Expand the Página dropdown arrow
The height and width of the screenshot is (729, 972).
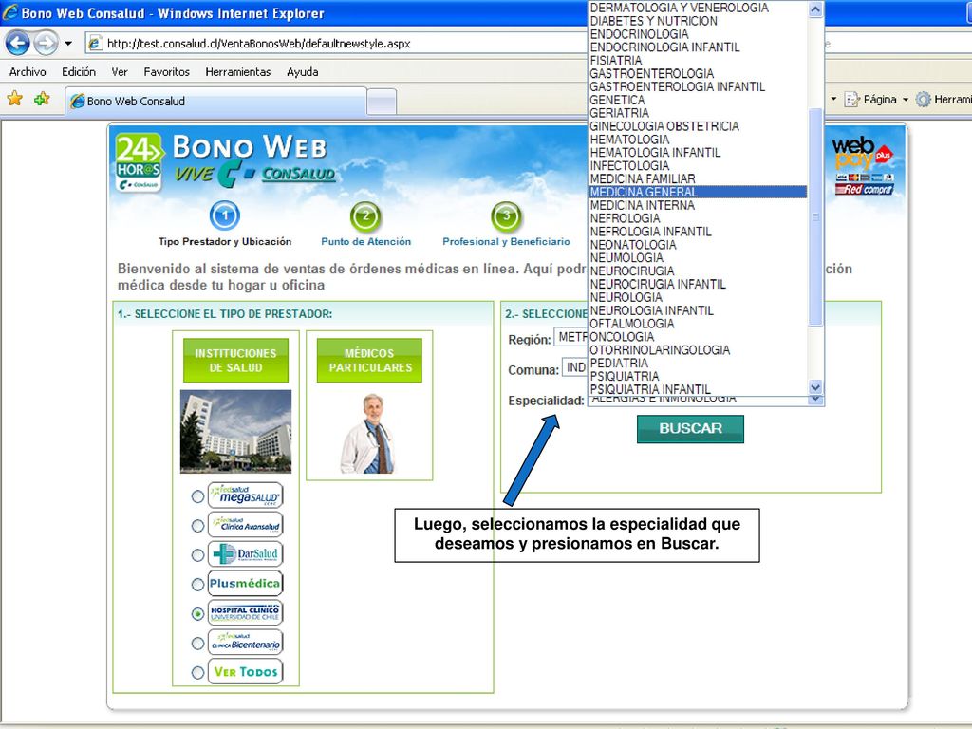(x=905, y=99)
